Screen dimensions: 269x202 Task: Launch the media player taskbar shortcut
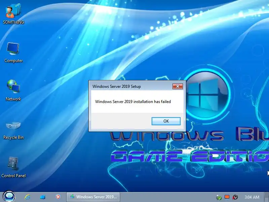point(58,197)
